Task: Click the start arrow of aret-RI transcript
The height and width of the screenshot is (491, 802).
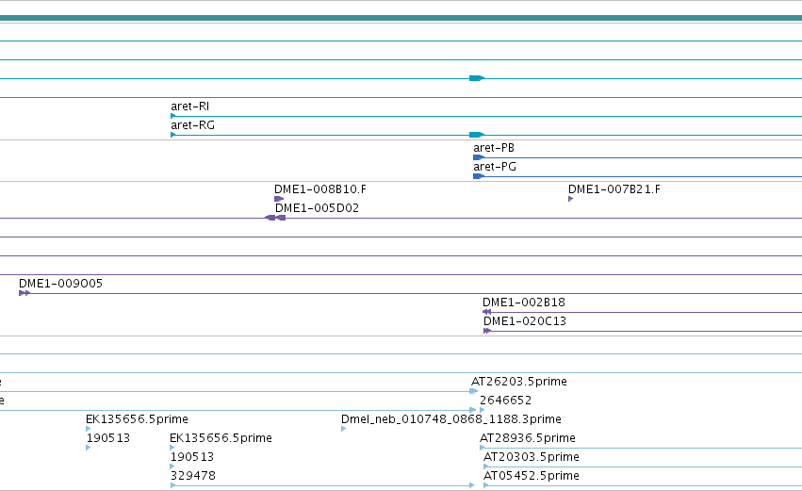Action: point(172,116)
